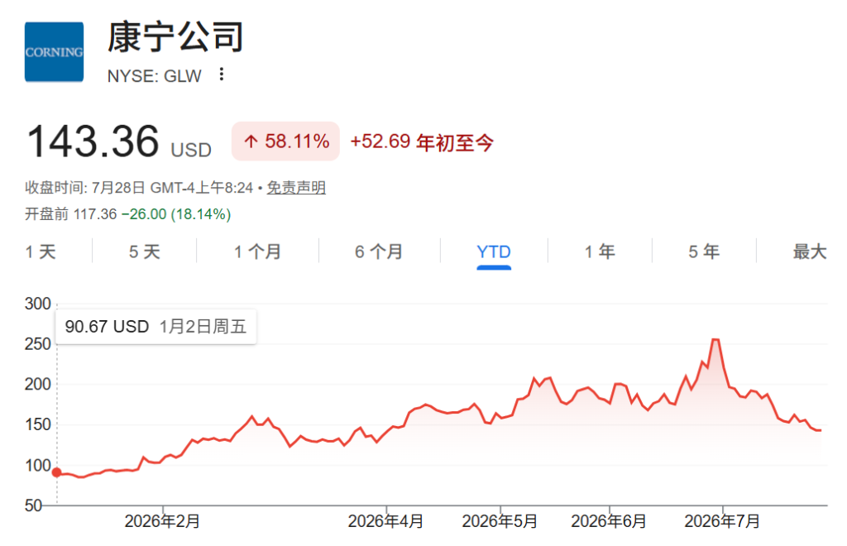Click the Corning blue logo image
This screenshot has width=847, height=546.
(54, 52)
